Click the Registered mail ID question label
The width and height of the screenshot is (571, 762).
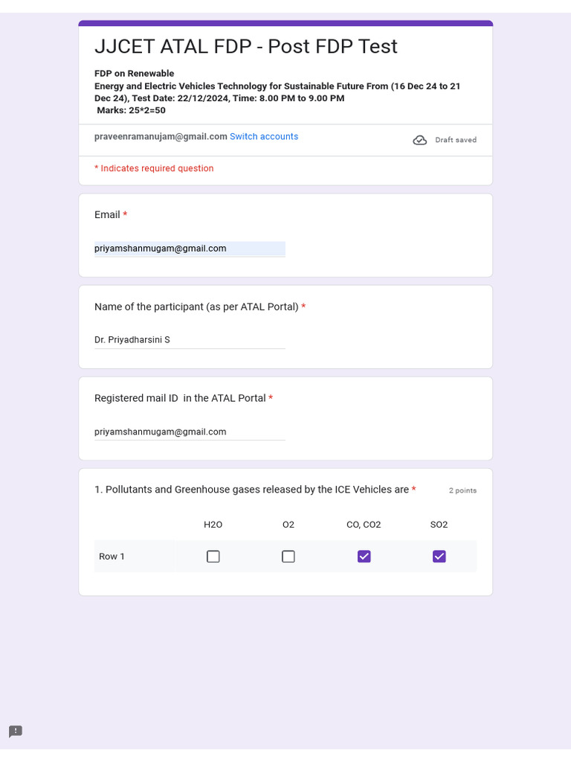click(180, 398)
